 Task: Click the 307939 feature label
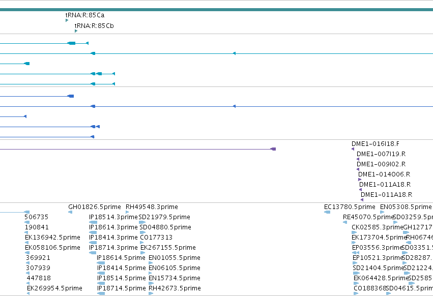point(38,268)
